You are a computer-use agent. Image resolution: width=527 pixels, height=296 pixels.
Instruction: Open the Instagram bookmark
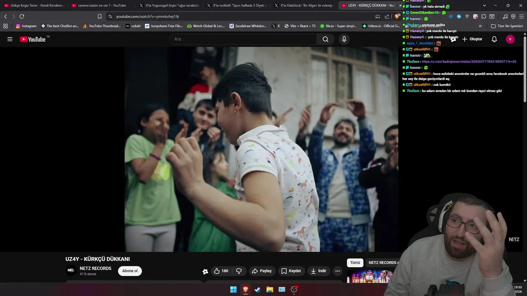26,26
